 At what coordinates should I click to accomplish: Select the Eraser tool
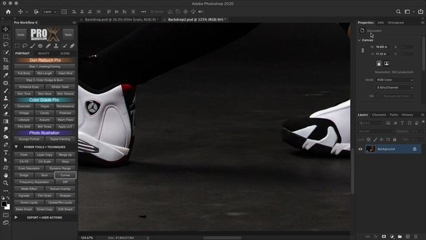pyautogui.click(x=6, y=114)
